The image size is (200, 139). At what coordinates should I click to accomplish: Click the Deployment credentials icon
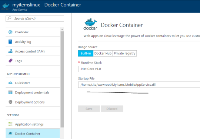click(10, 92)
